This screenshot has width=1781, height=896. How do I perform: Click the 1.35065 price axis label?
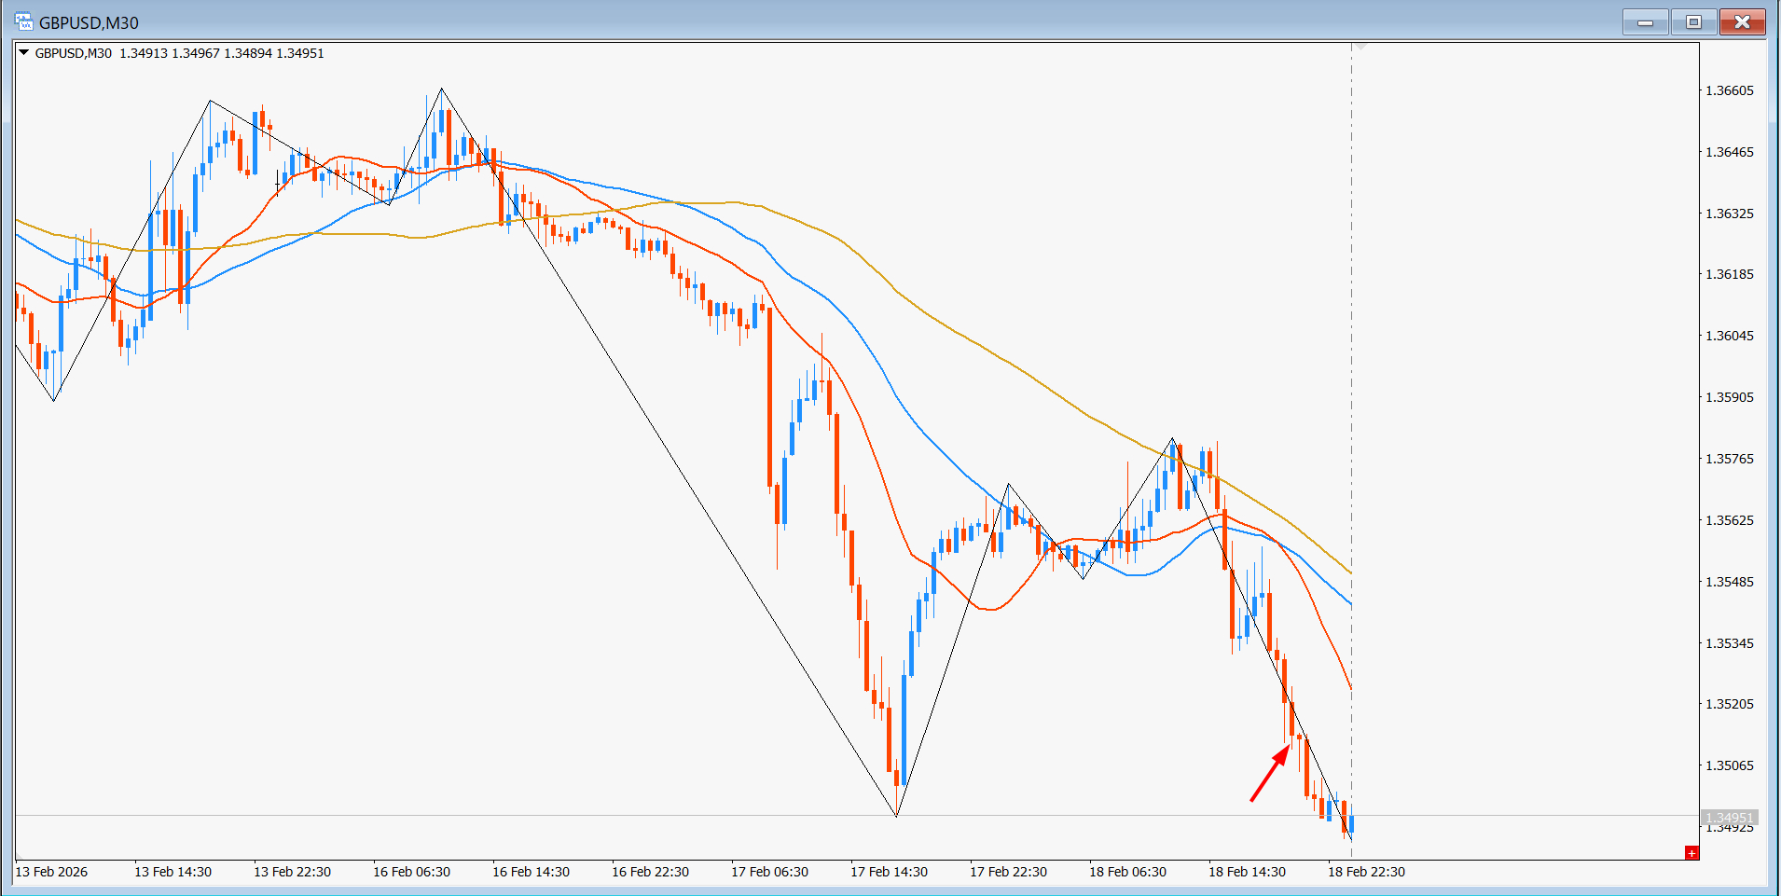click(x=1729, y=765)
